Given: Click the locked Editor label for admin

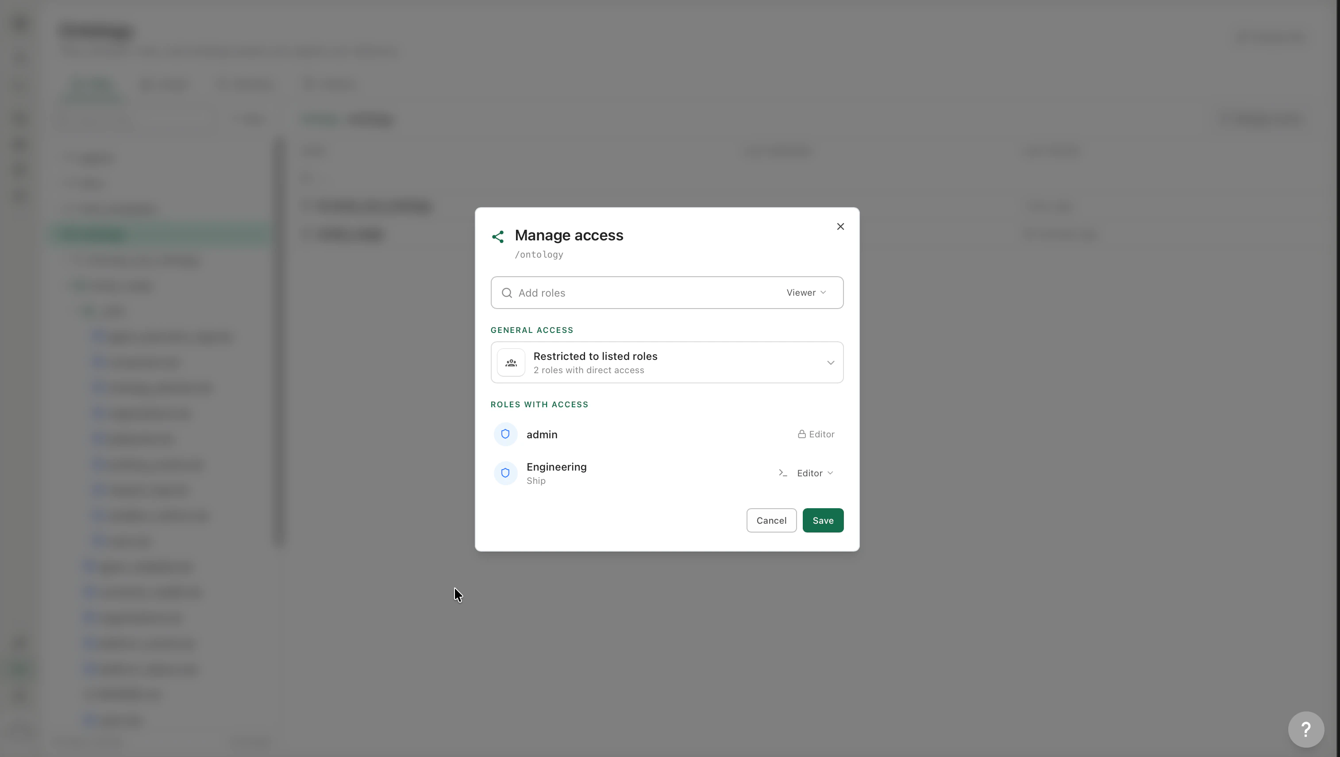Looking at the screenshot, I should point(821,434).
